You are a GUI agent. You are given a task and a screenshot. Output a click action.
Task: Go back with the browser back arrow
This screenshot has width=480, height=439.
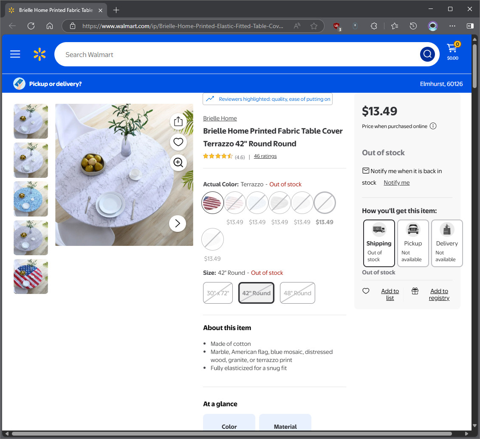coord(12,26)
